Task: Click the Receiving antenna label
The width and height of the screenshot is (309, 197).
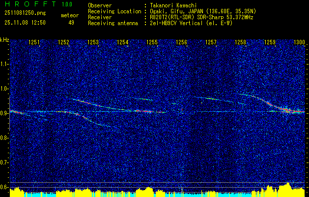Action: click(113, 23)
